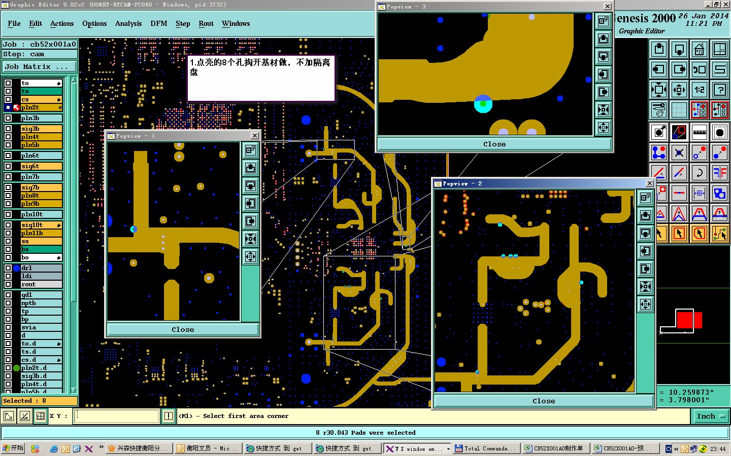Click the first snap mode icon at bottom-left

click(9, 416)
